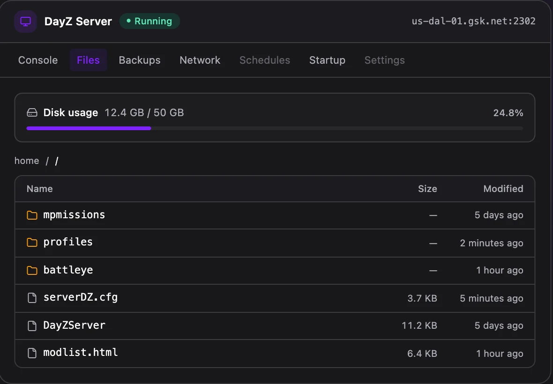
Task: Click the DayZ Server title
Action: pyautogui.click(x=78, y=22)
